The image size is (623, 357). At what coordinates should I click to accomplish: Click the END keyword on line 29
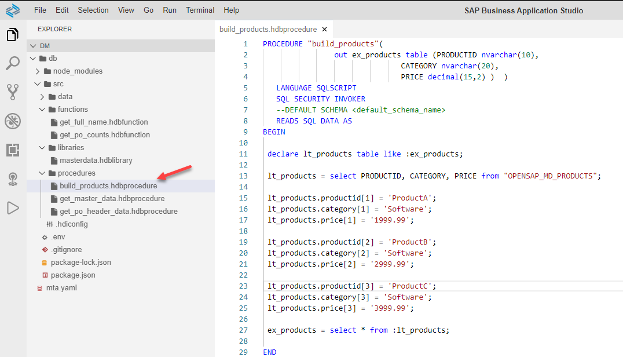tap(270, 352)
